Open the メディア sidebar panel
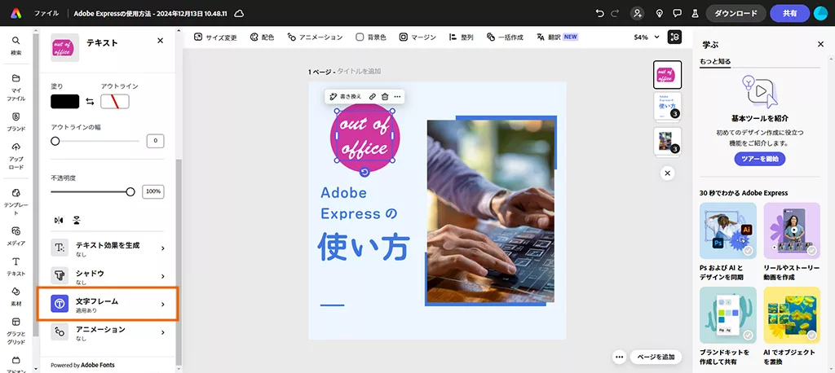Image resolution: width=835 pixels, height=373 pixels. (x=16, y=236)
